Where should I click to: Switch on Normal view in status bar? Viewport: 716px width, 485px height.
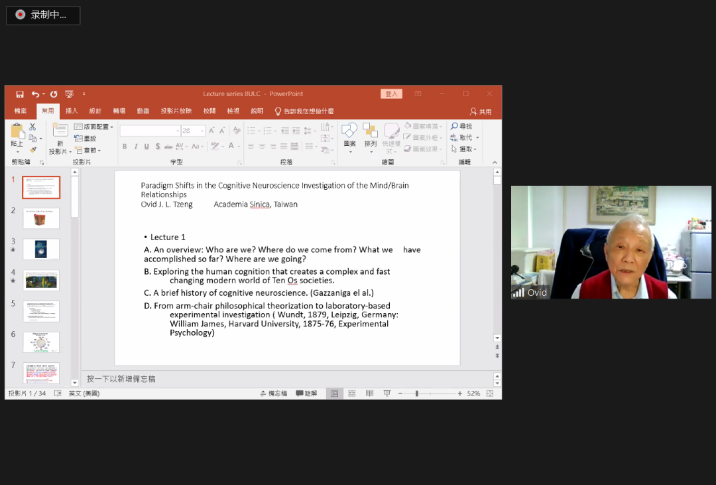[x=334, y=393]
